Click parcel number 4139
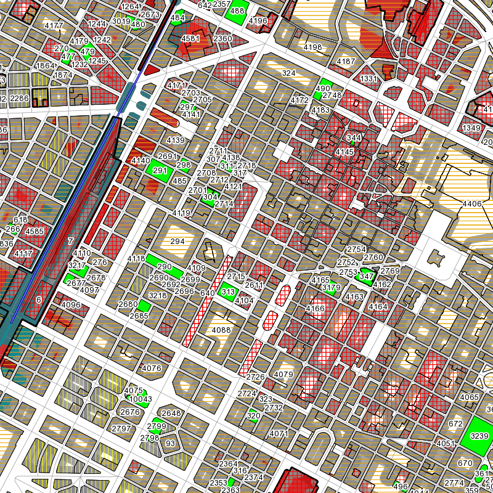This screenshot has width=493, height=493. [176, 141]
